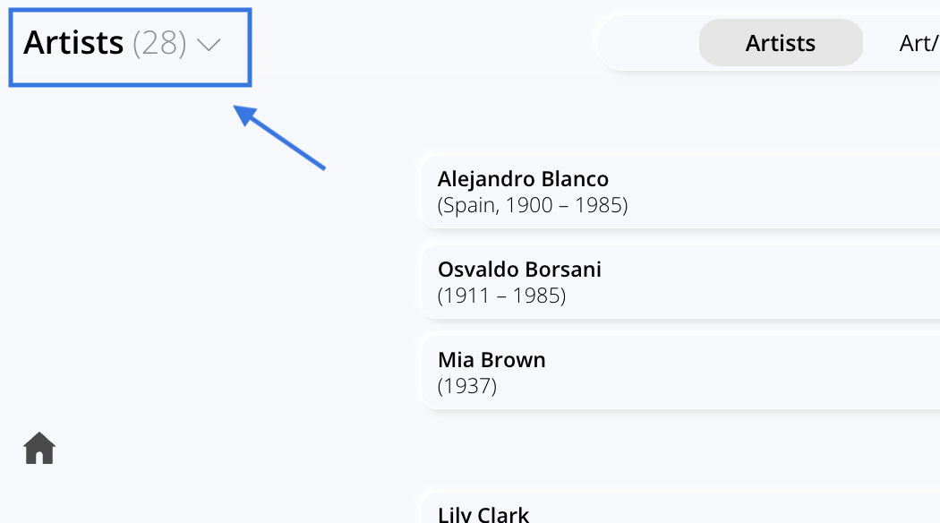
Task: Select the "Osvaldo Borsani" name text
Action: pos(519,270)
